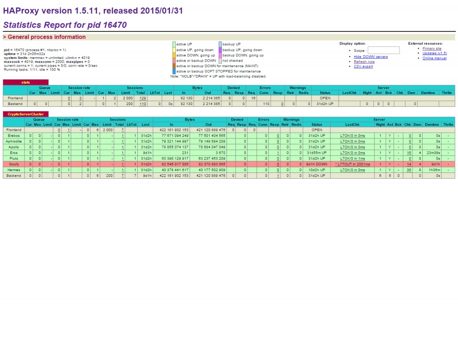
Task: Click the Scope input field
Action: [383, 50]
